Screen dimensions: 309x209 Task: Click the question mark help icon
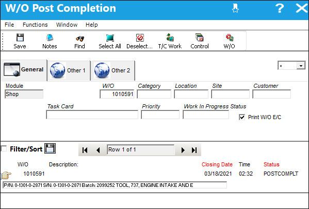[280, 8]
